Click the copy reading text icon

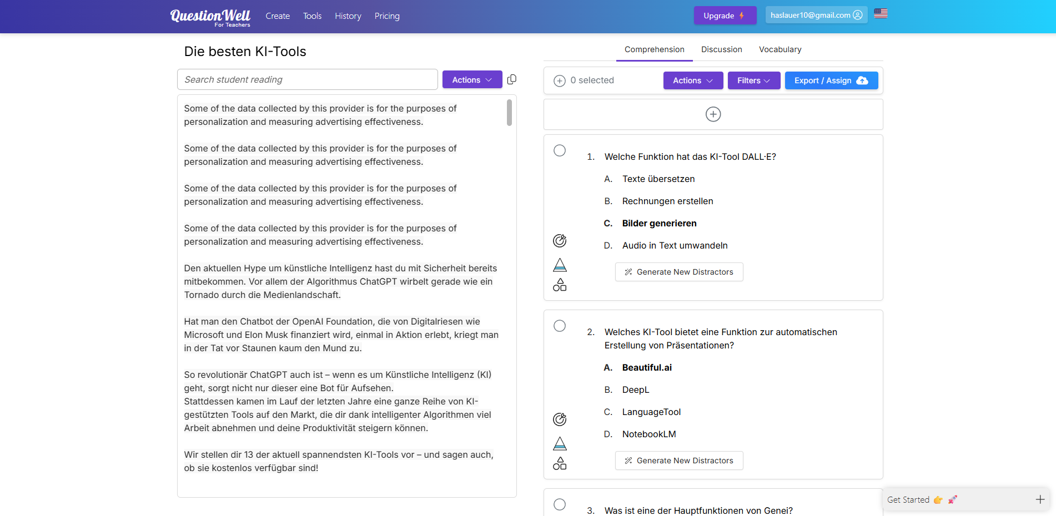pyautogui.click(x=512, y=79)
